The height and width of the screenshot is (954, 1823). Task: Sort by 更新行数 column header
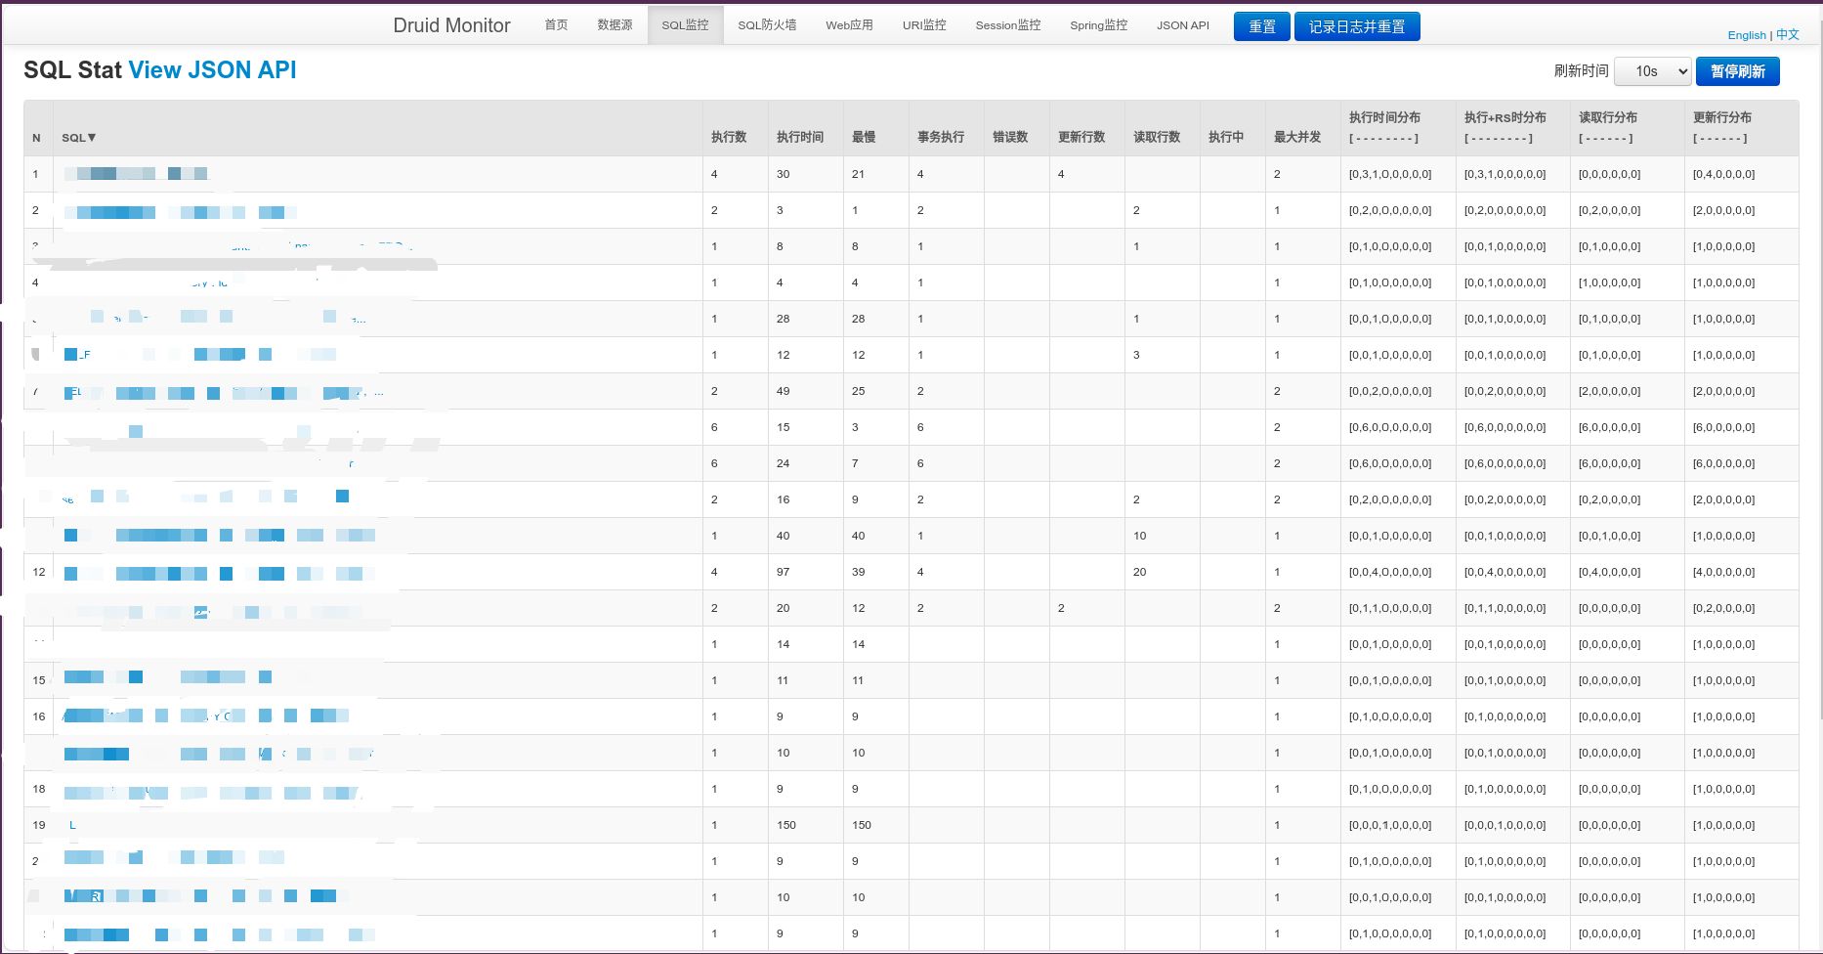(x=1081, y=137)
